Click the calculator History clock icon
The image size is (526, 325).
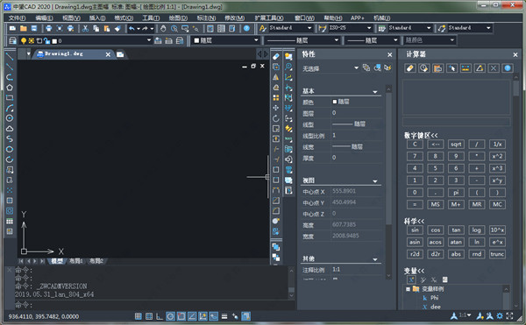click(424, 68)
